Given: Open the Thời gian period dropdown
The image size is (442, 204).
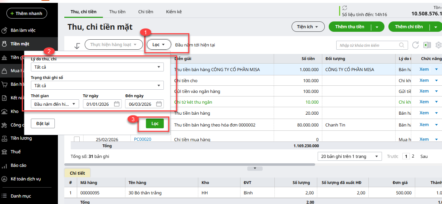Looking at the screenshot, I should click(x=55, y=104).
